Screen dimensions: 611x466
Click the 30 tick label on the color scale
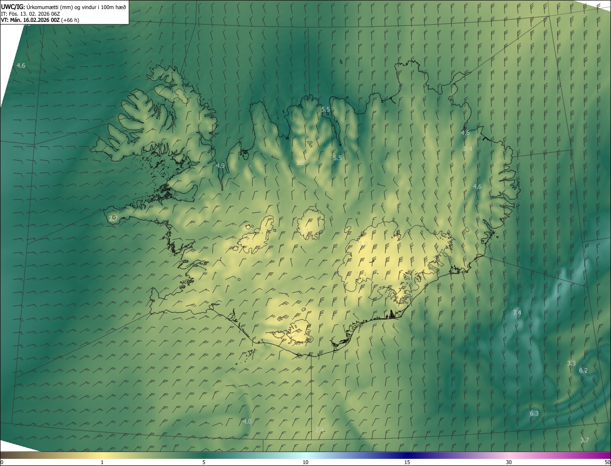(509, 462)
